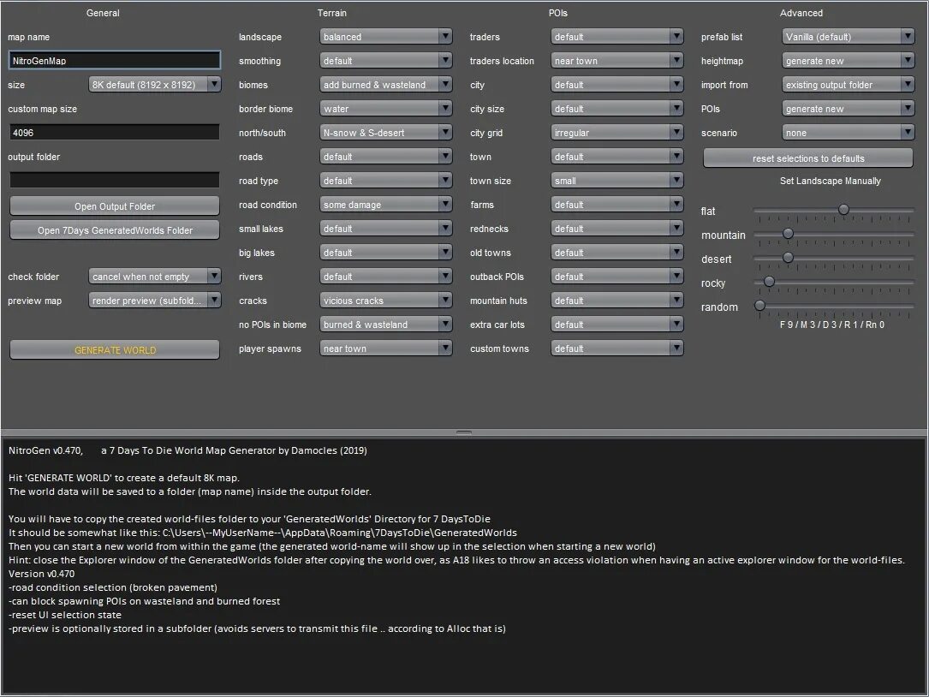Viewport: 929px width, 697px height.
Task: Click the 'F 9 / M 3 / D 3 / R 1 / Rn 0' text
Action: 832,325
